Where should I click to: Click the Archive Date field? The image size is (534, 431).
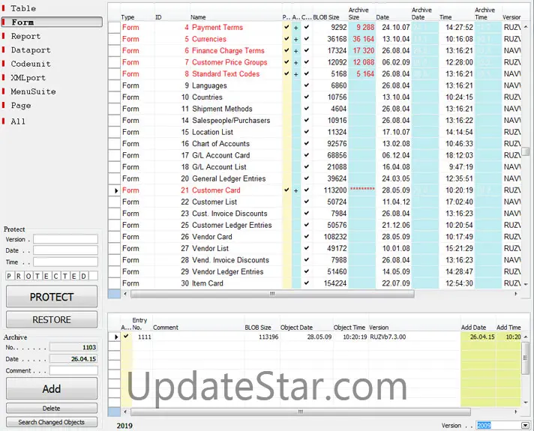click(73, 359)
